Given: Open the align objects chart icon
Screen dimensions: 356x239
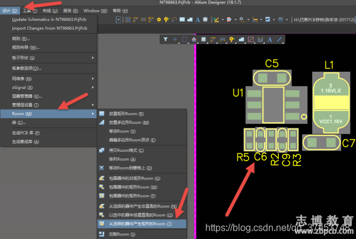Looking at the screenshot, I should pos(194,39).
